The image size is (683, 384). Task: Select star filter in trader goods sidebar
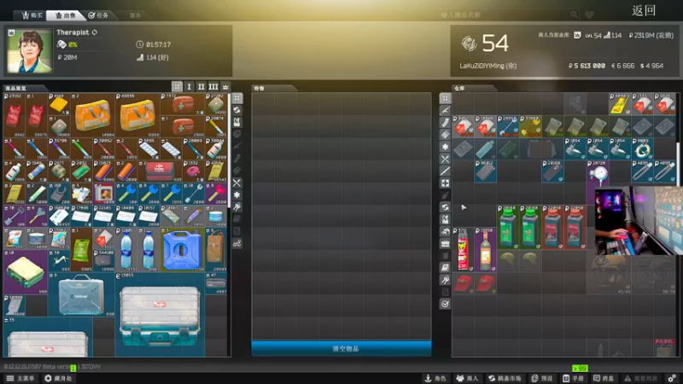pyautogui.click(x=237, y=195)
